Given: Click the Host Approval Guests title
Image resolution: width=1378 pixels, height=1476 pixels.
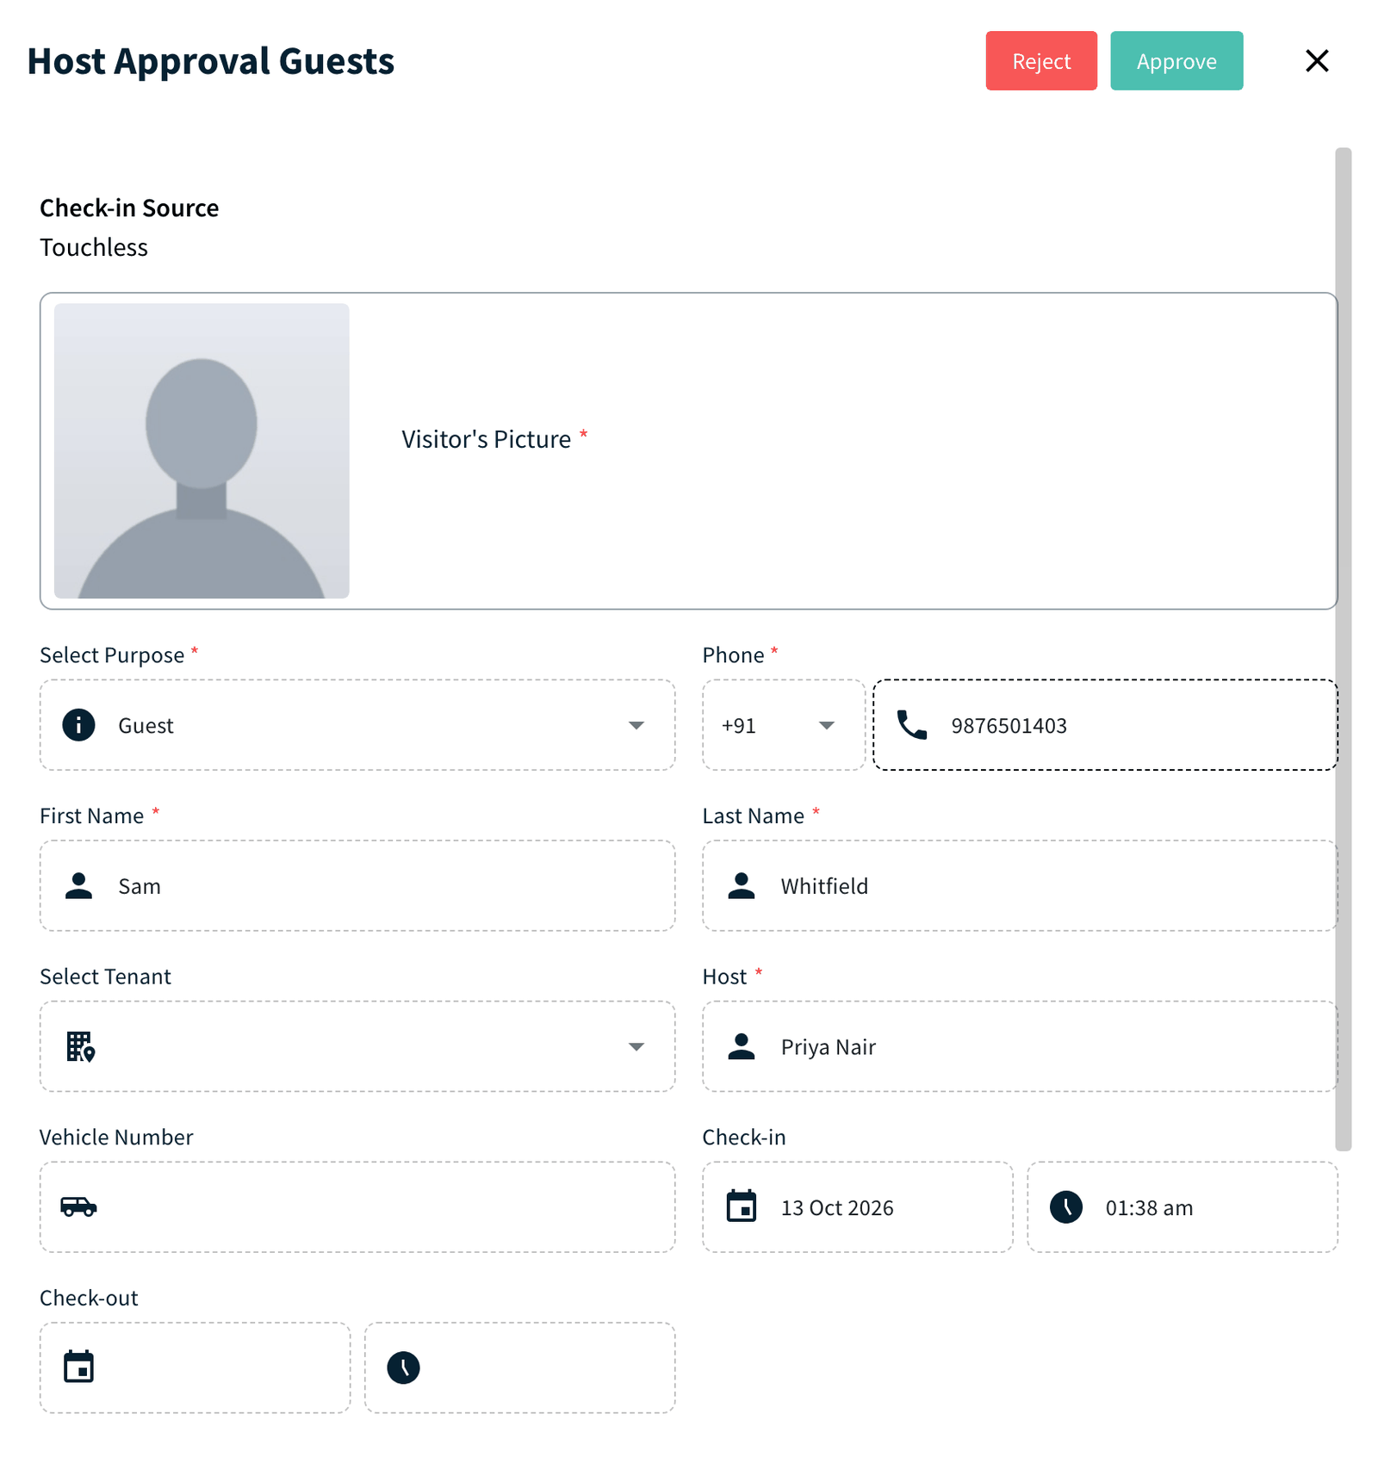Looking at the screenshot, I should (x=211, y=61).
